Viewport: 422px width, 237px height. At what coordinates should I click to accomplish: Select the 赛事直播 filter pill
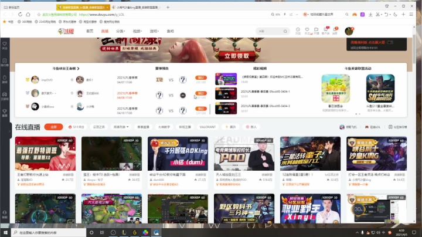click(x=143, y=127)
